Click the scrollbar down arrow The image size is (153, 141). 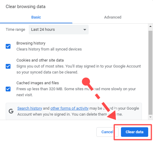click(150, 117)
